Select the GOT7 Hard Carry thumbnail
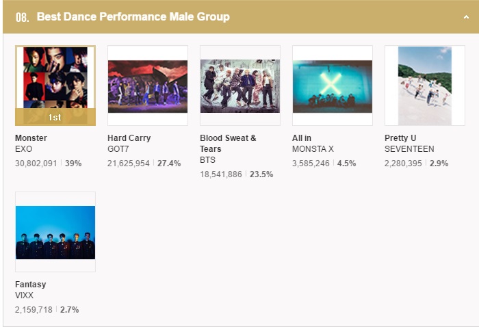 [x=148, y=86]
